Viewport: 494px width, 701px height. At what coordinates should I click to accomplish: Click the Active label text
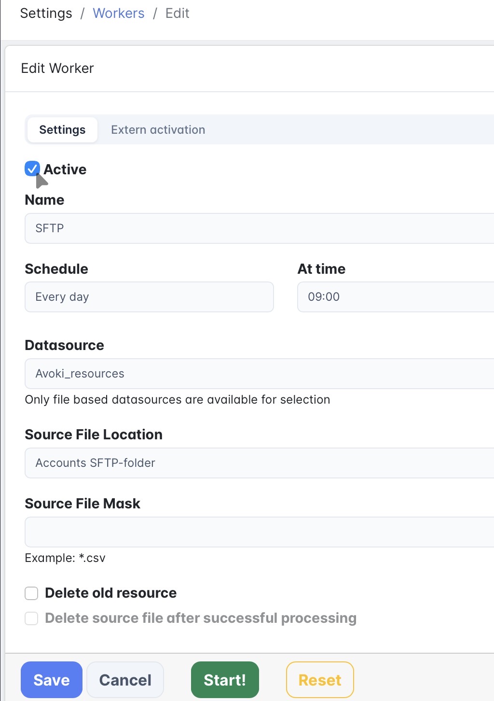point(65,169)
